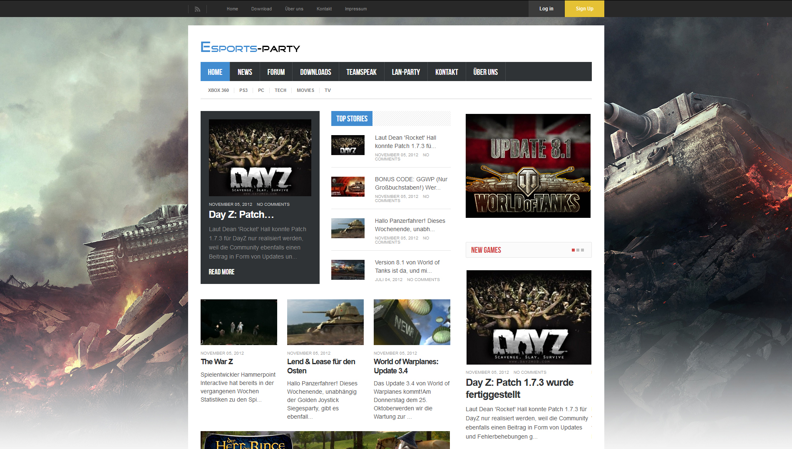The image size is (792, 449).
Task: Open the Download link in top bar
Action: coord(261,9)
